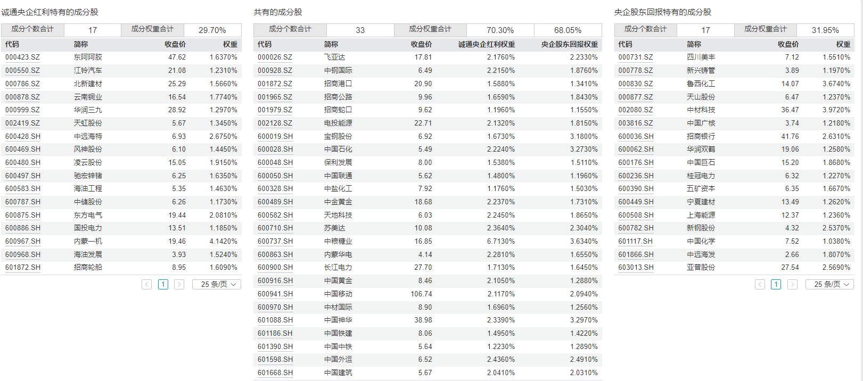Go to previous page in 央企股东回报特有 table

[x=760, y=284]
